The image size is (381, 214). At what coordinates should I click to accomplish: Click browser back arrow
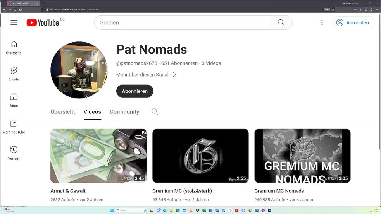[x=4, y=10]
